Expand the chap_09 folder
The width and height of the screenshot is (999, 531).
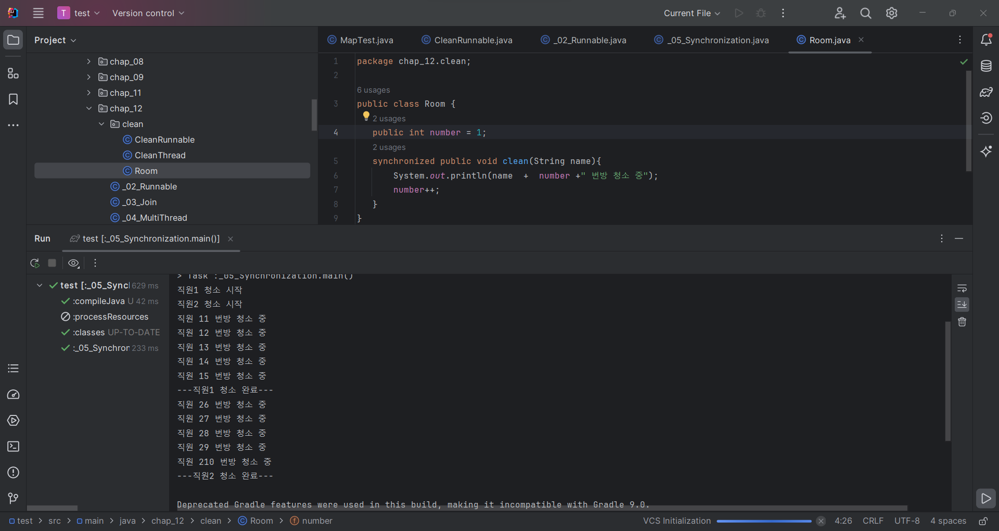click(88, 77)
